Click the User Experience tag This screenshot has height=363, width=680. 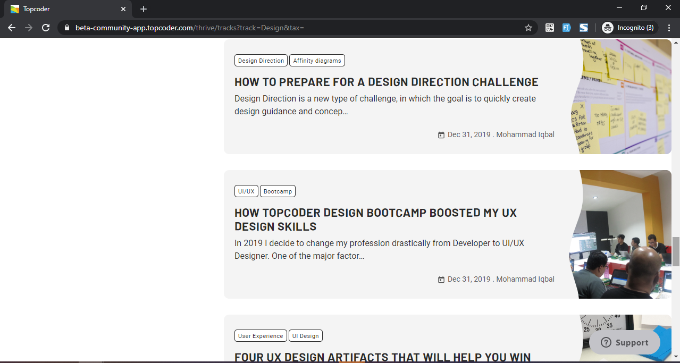pos(261,336)
